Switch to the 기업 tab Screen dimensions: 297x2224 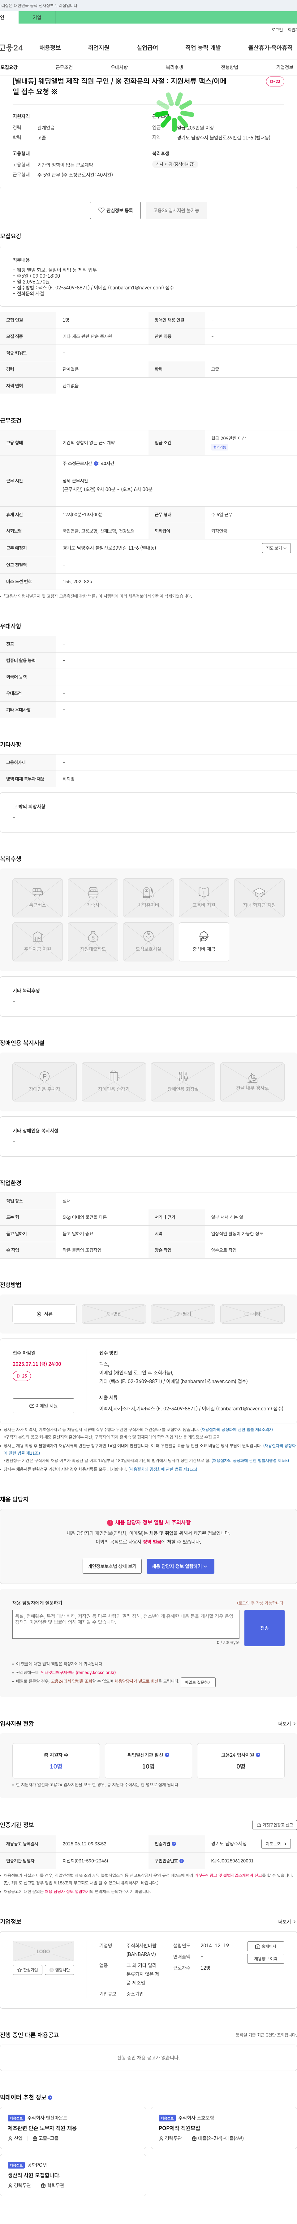(37, 17)
